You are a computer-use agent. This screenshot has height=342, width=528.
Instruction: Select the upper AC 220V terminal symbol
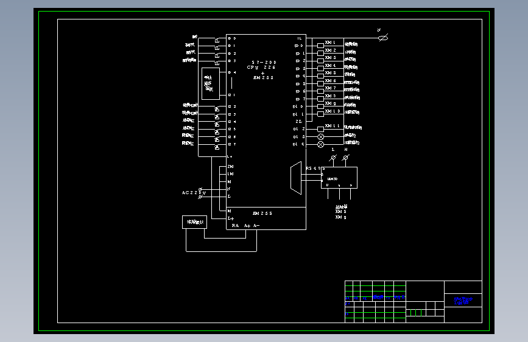click(x=200, y=189)
